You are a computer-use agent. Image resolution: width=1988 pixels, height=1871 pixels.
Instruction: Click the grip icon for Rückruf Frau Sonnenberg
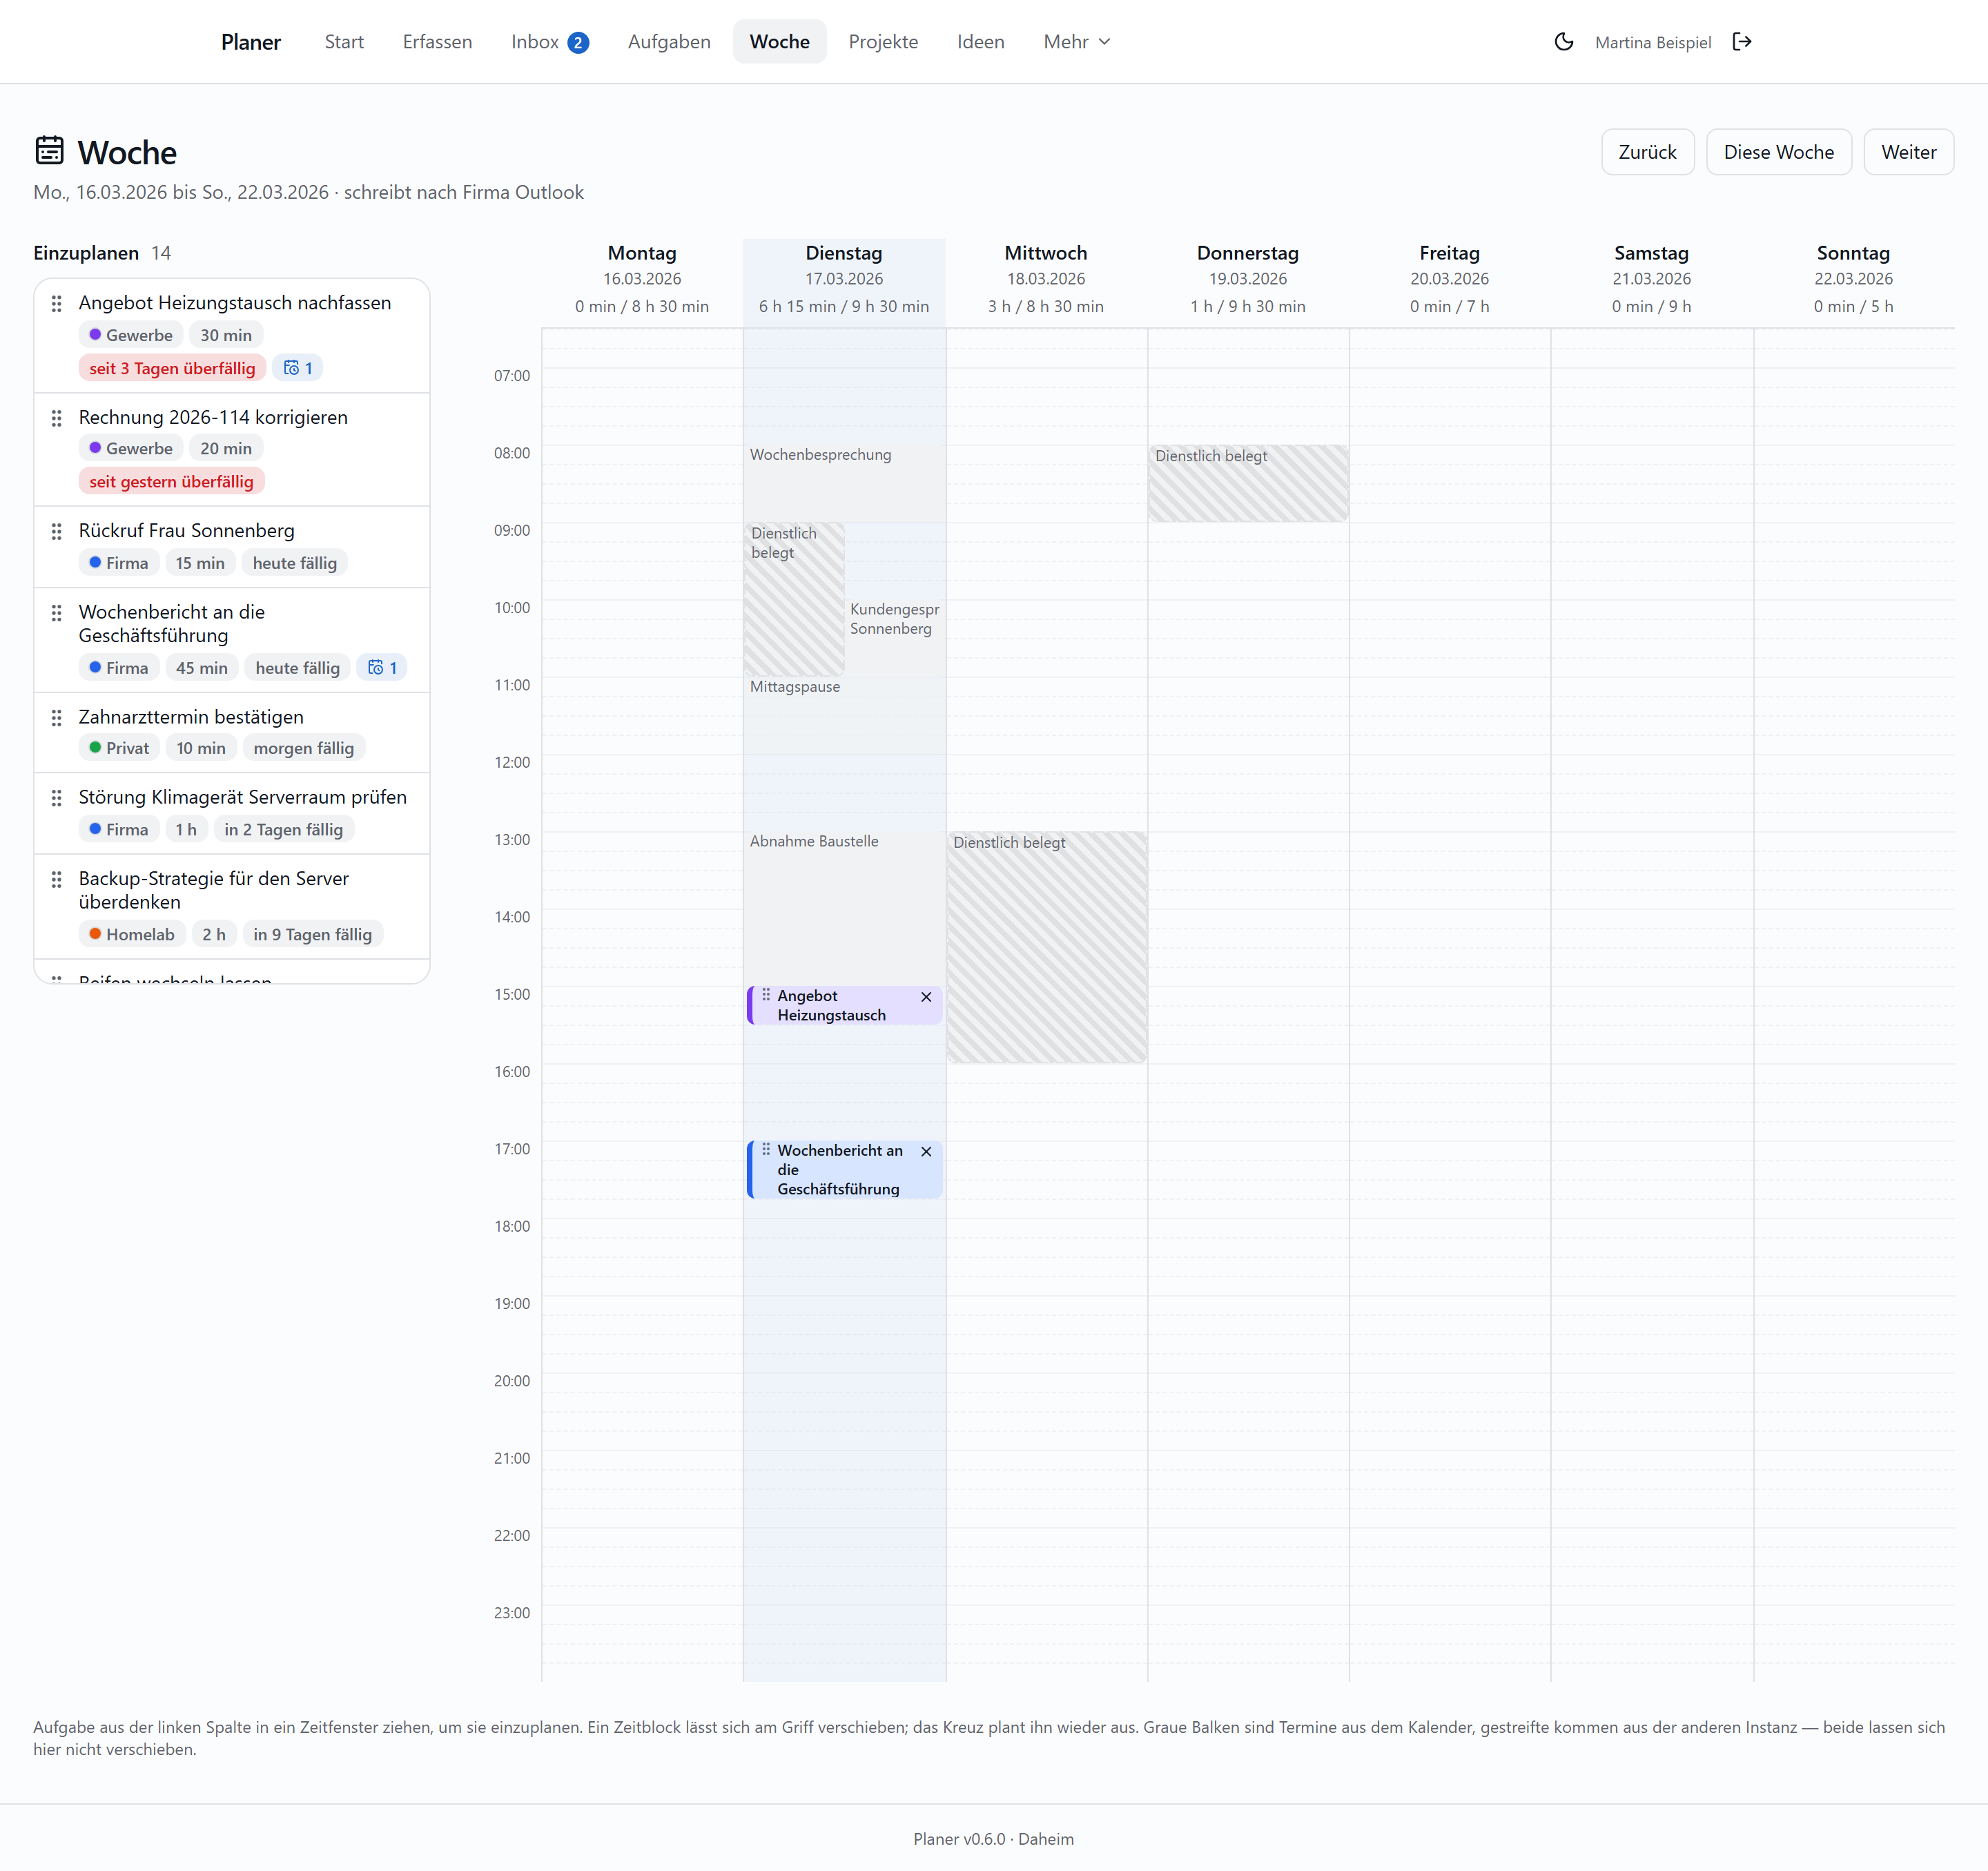click(57, 531)
